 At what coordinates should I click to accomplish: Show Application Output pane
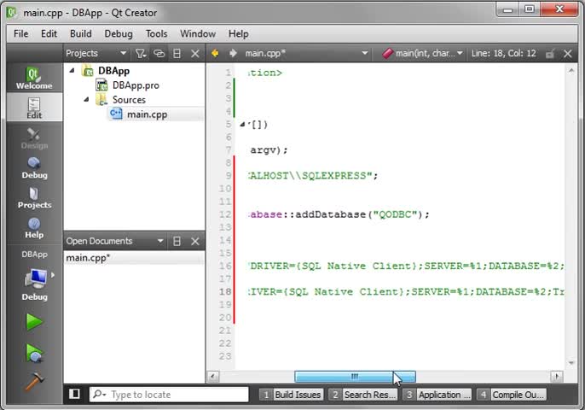coord(437,395)
